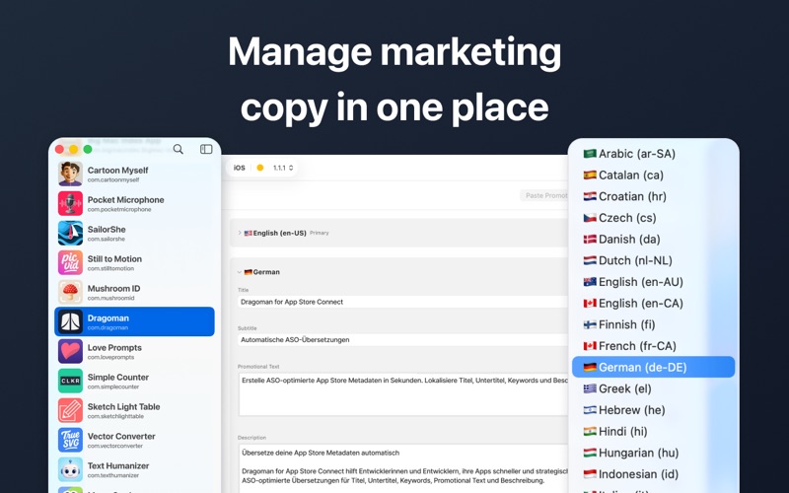Viewport: 789px width, 493px height.
Task: Click the Cartoon Myself app name
Action: click(117, 171)
